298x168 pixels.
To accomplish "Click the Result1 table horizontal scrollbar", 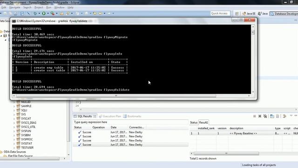I will [226, 154].
